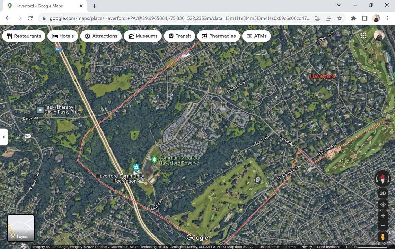Toggle 3D map view
Viewport: 395px width, 249px height.
[x=383, y=193]
